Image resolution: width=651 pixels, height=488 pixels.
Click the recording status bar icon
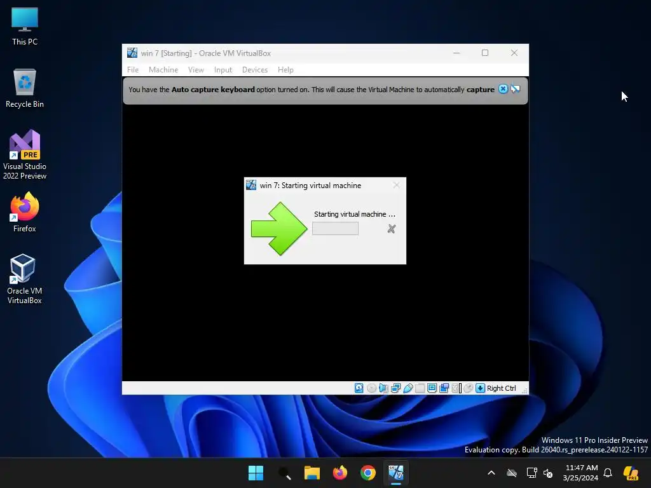(x=444, y=388)
